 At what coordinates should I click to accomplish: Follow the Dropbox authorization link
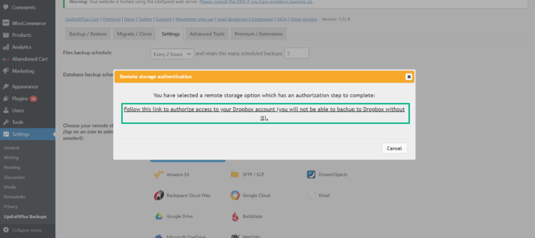click(x=264, y=114)
